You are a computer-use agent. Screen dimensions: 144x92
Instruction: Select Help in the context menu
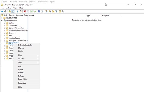(x=27, y=87)
